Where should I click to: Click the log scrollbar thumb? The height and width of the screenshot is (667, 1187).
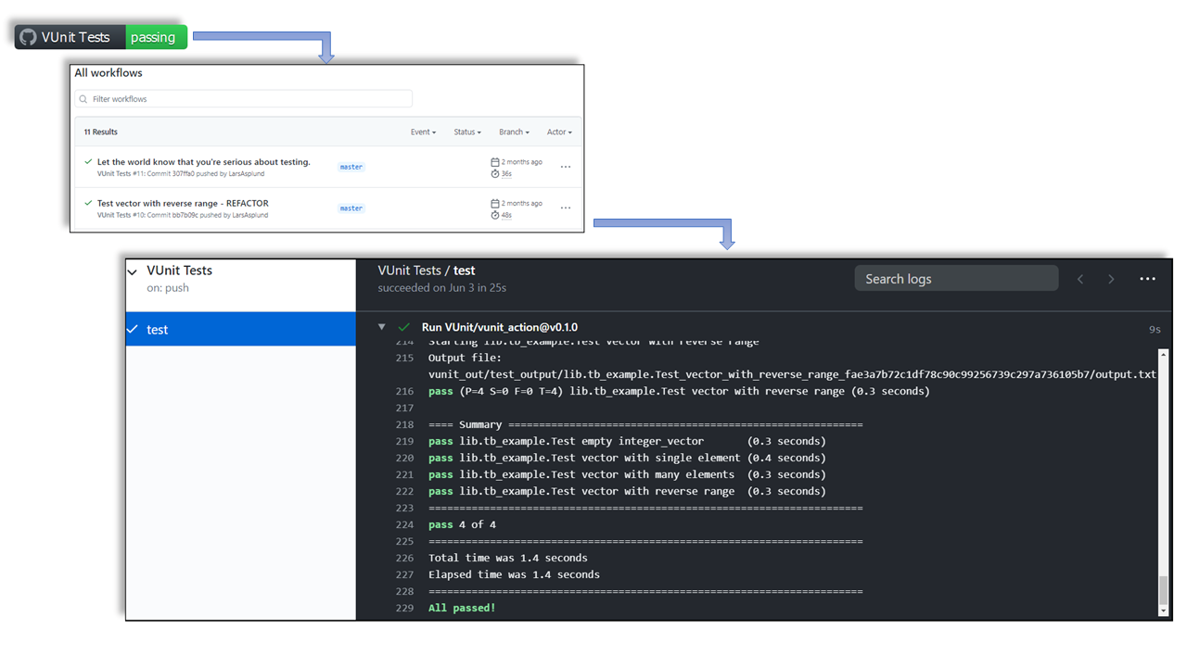pos(1164,589)
